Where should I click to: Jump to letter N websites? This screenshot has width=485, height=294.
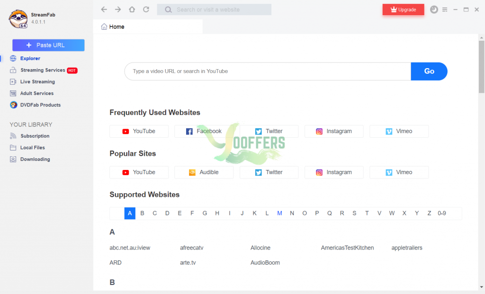click(x=292, y=214)
